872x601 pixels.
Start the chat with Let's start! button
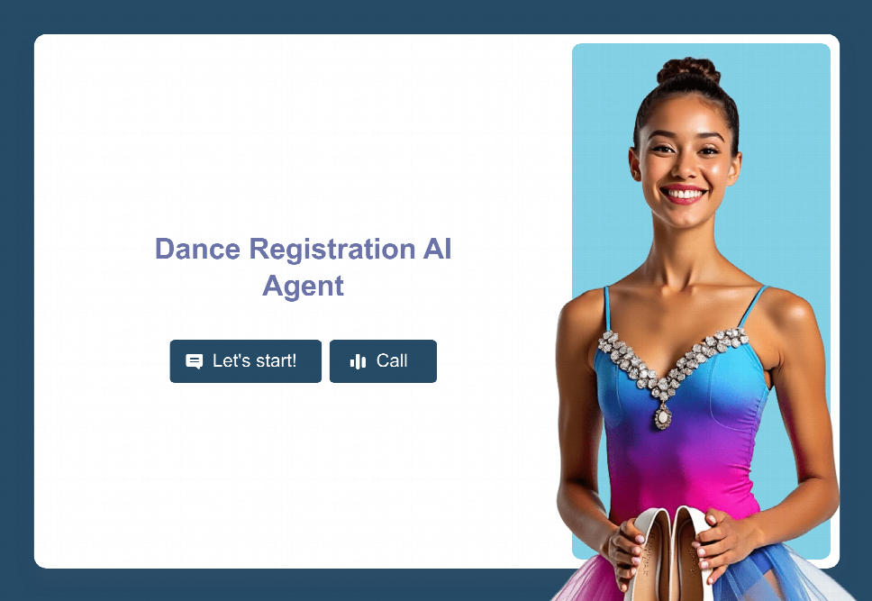pos(245,361)
